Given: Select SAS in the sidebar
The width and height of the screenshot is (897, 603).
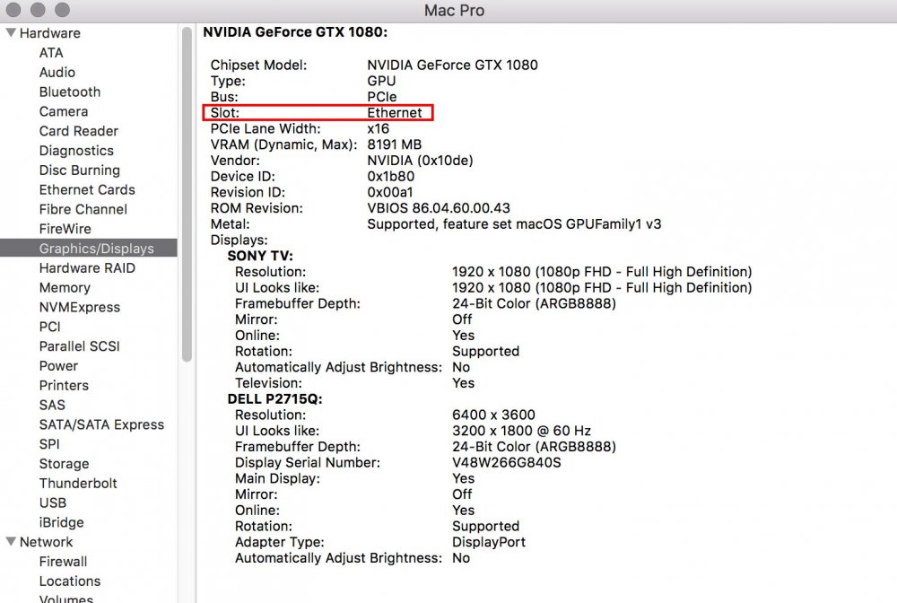Looking at the screenshot, I should pos(52,405).
